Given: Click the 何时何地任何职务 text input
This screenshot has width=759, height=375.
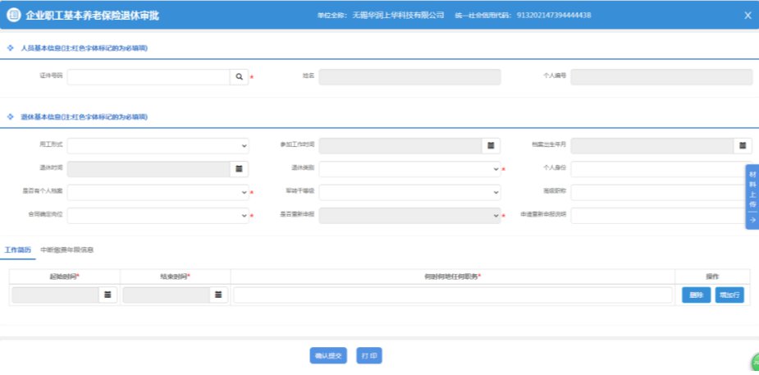Looking at the screenshot, I should (x=452, y=295).
